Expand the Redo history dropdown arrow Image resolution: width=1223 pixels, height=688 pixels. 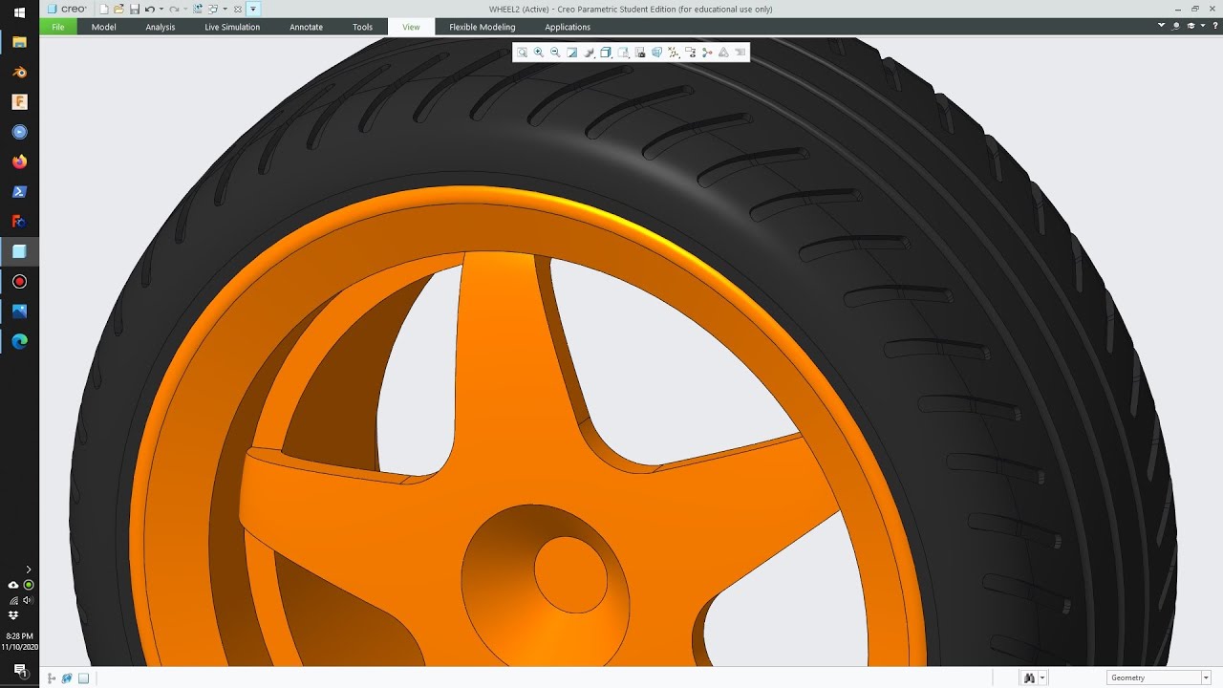point(185,9)
